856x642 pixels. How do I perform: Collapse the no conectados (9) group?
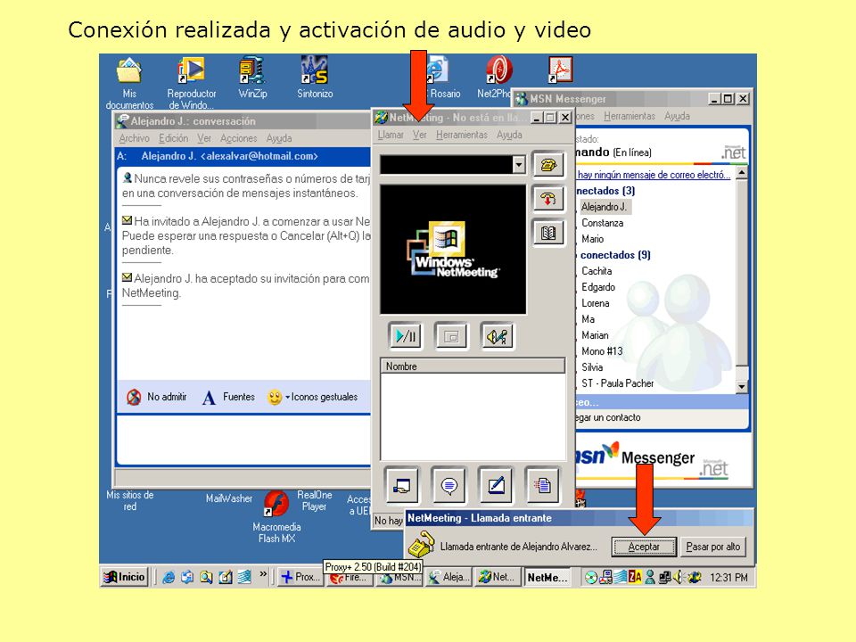point(613,255)
